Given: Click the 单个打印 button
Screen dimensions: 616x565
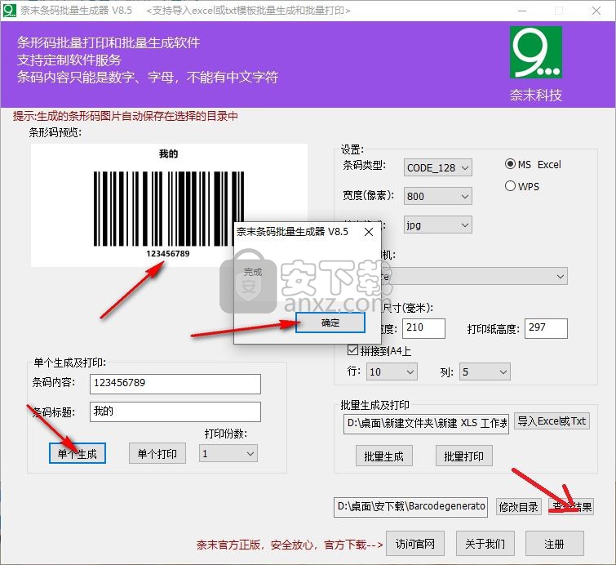Looking at the screenshot, I should coord(157,454).
